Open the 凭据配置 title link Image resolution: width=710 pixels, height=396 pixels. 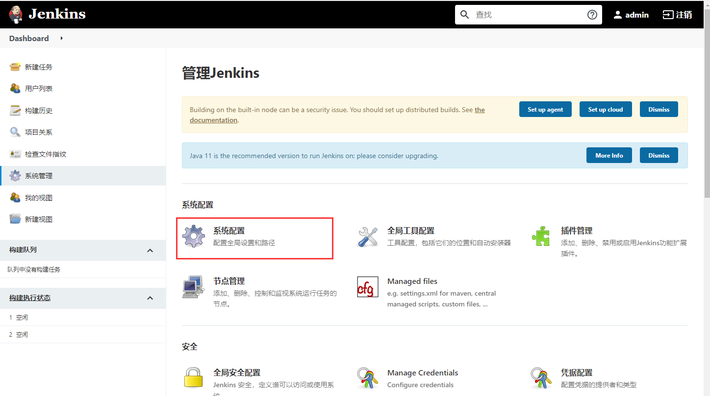coord(577,373)
